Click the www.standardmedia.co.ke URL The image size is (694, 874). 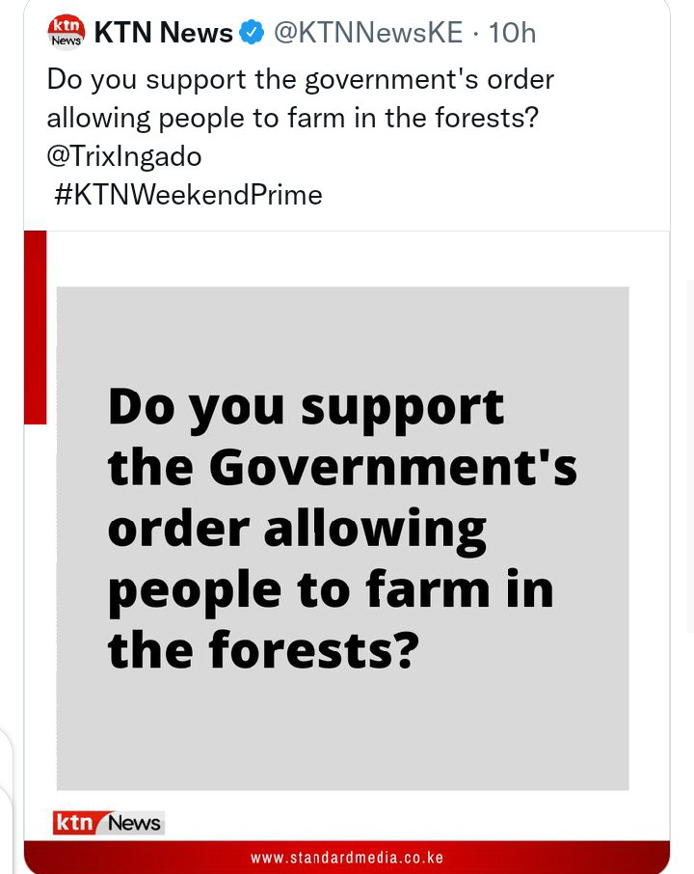[346, 858]
